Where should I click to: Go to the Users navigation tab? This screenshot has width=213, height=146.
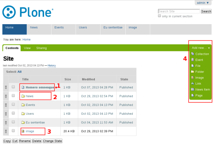tap(88, 29)
